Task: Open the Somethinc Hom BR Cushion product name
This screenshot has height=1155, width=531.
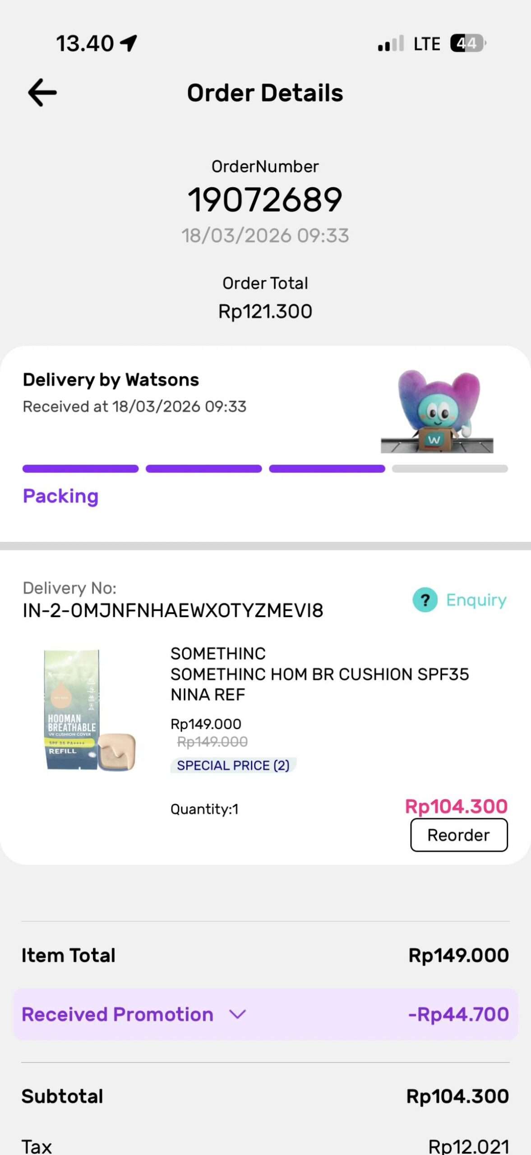Action: (x=319, y=674)
